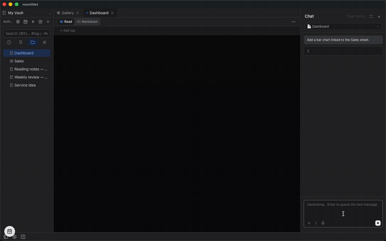
Task: Open the Sales sheet in file list
Action: point(27,61)
